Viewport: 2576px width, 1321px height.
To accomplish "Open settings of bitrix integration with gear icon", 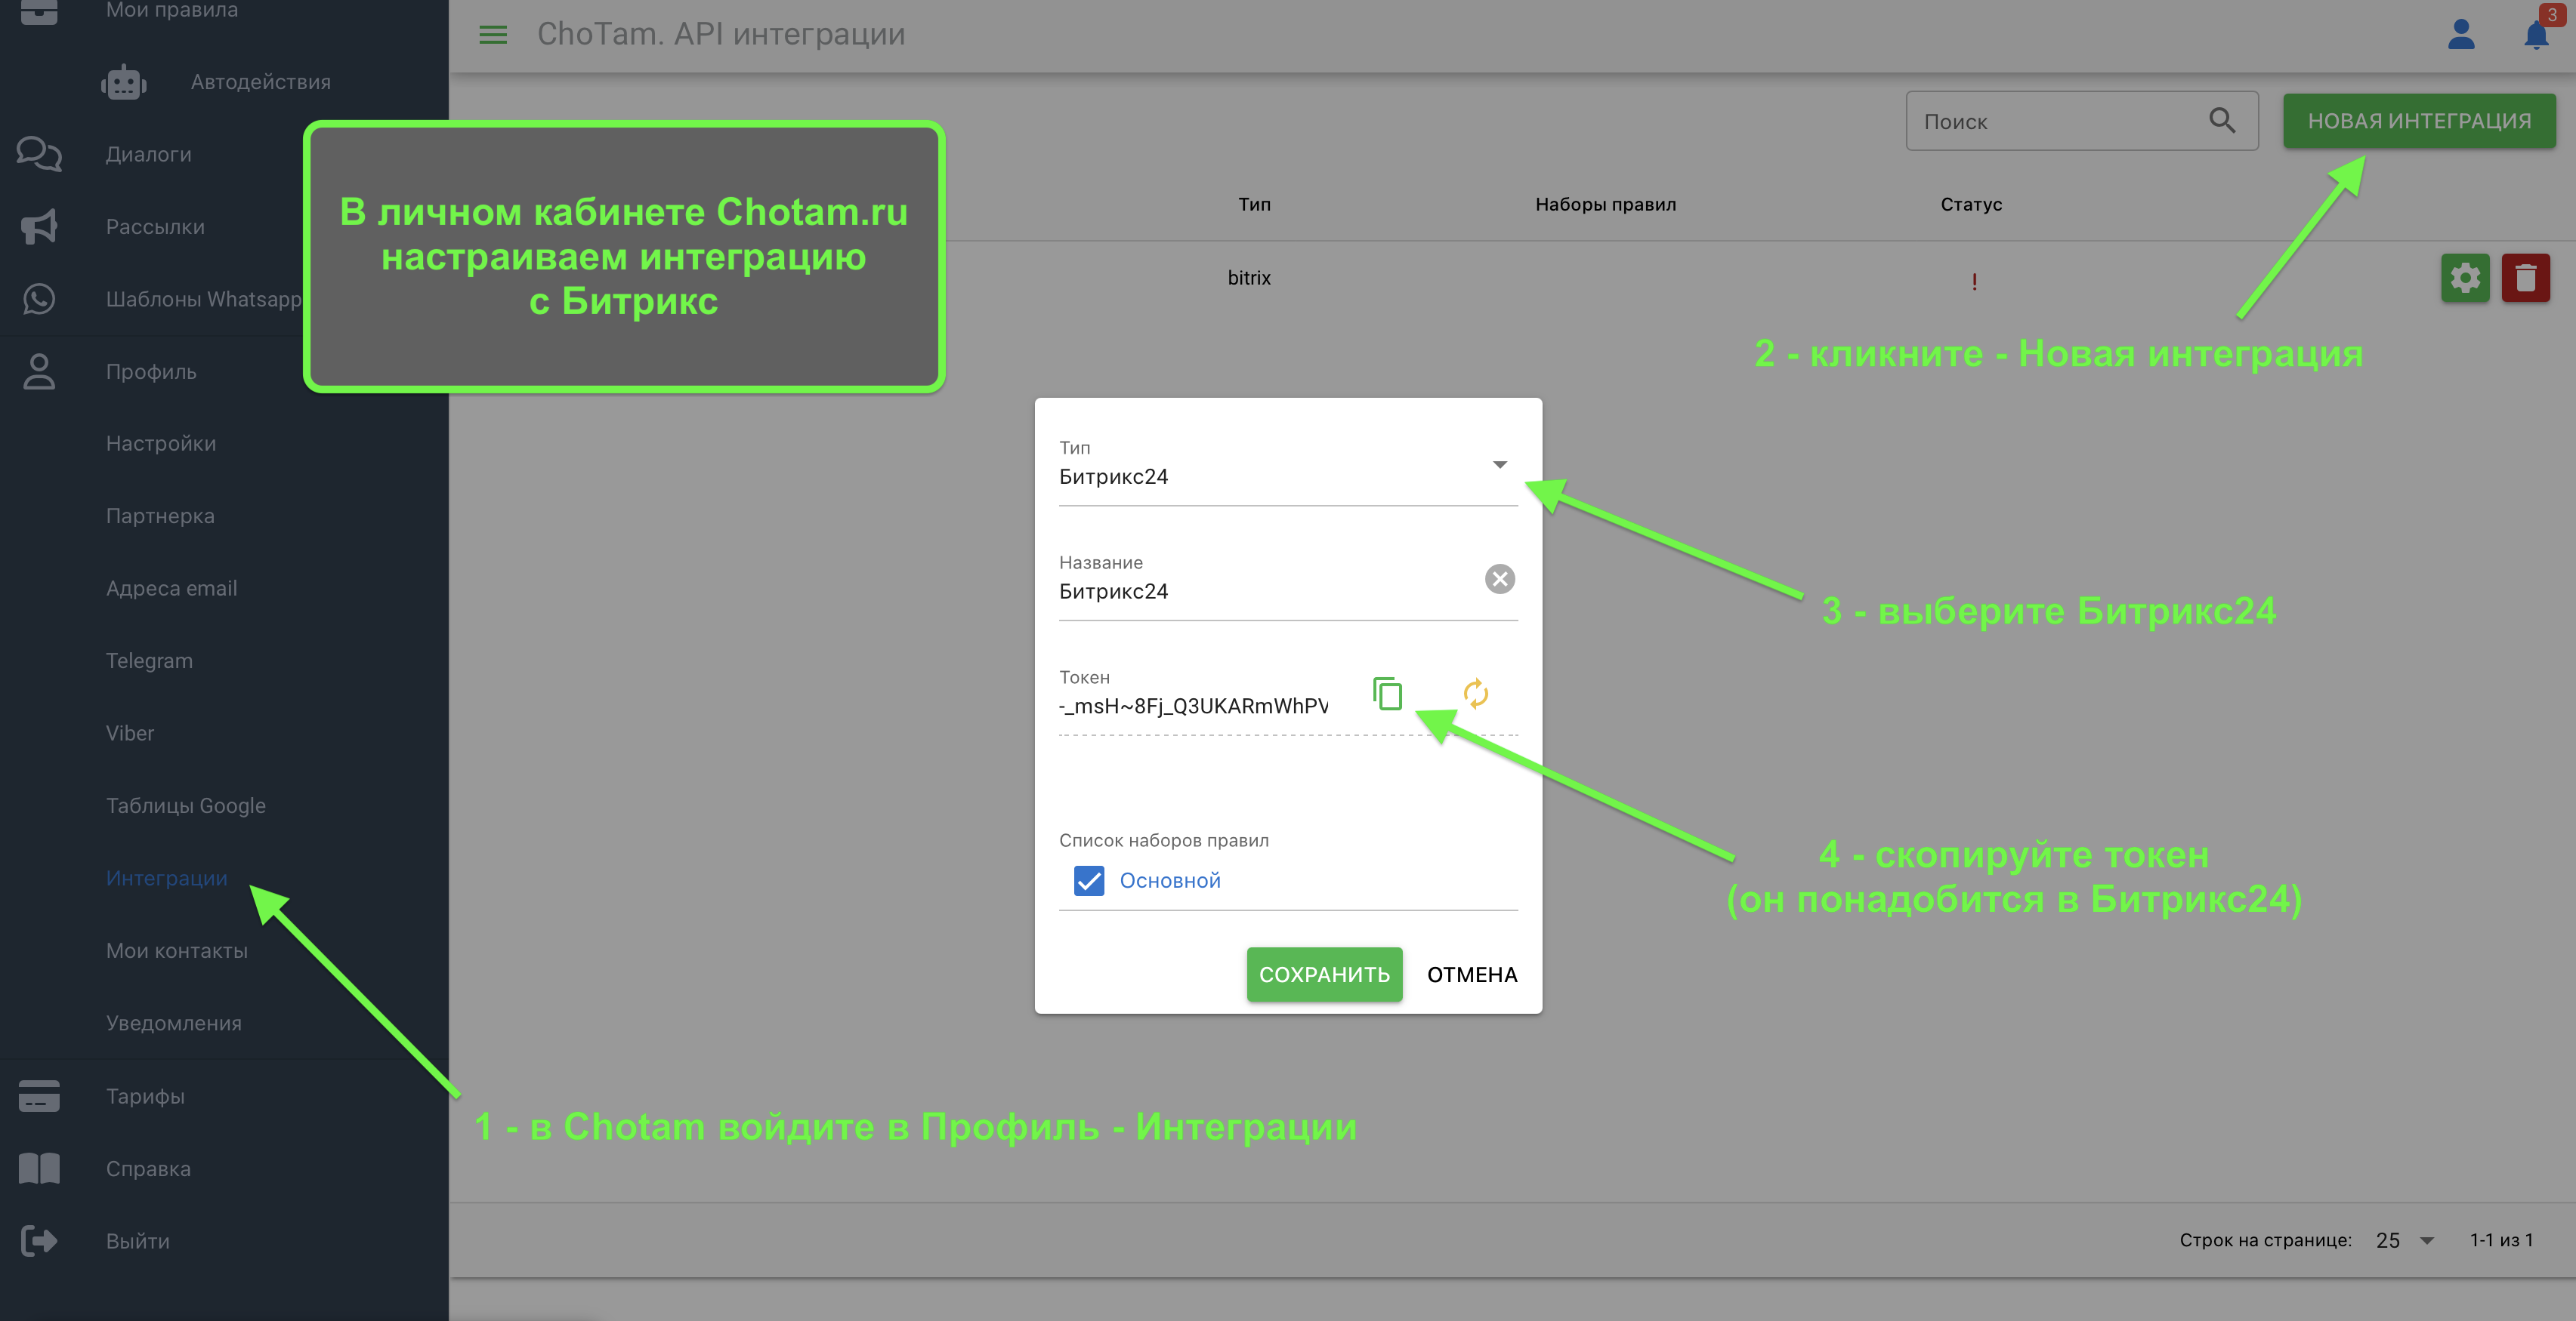I will click(x=2464, y=278).
